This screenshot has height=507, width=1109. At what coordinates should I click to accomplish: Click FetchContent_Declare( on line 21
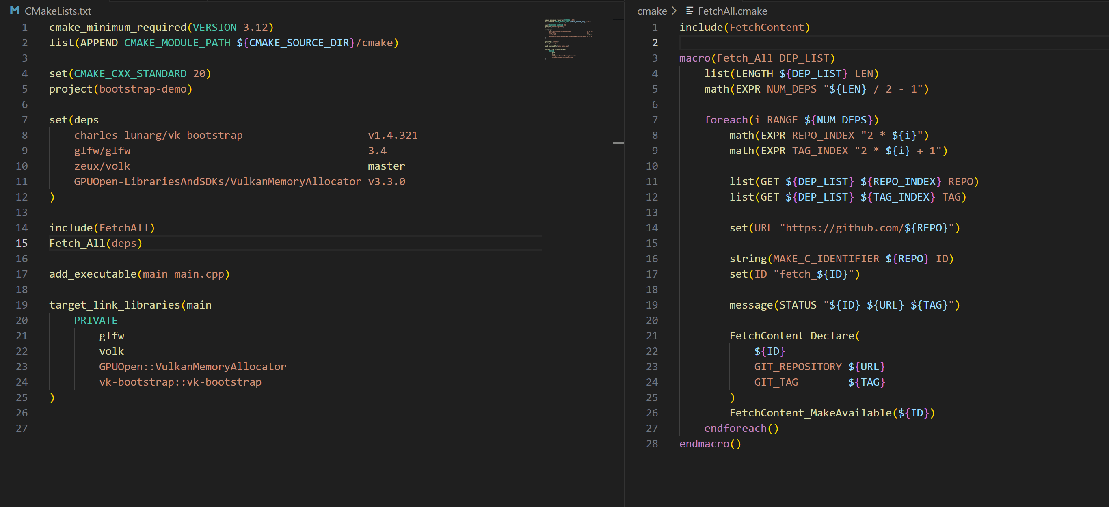point(794,336)
